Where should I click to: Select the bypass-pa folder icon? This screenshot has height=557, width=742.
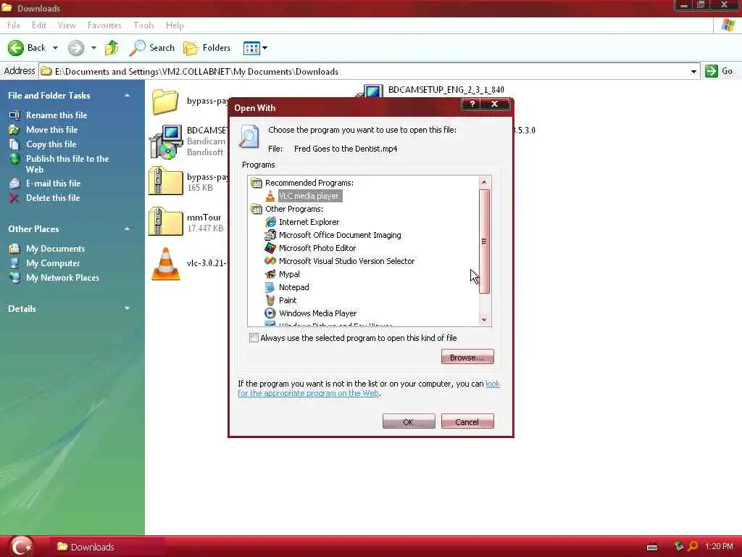[x=165, y=102]
